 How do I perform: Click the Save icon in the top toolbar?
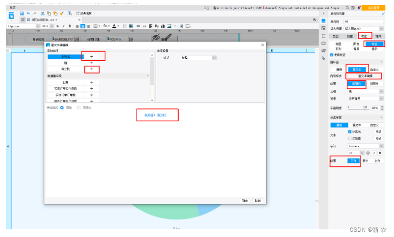click(22, 13)
